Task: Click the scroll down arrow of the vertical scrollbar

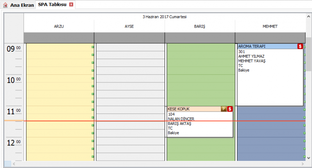Action: (308, 158)
